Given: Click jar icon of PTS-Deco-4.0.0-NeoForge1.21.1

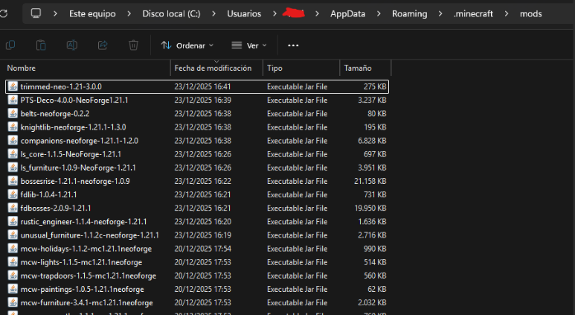Looking at the screenshot, I should point(13,100).
